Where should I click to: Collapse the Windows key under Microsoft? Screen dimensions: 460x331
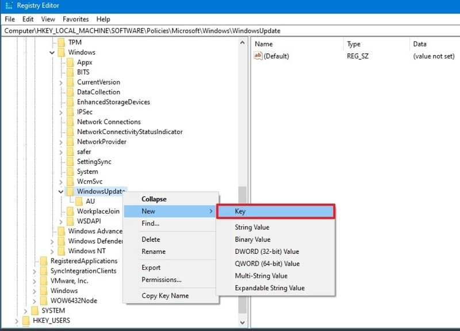tap(52, 52)
